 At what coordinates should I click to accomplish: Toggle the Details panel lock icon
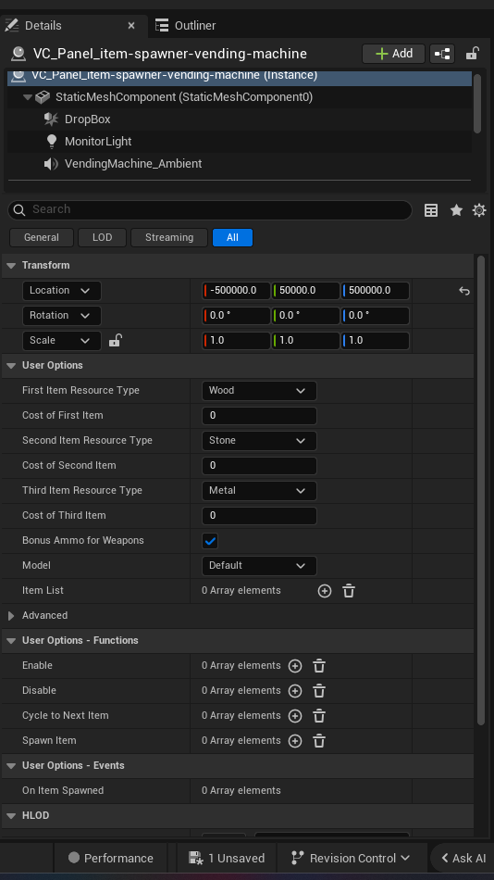[472, 54]
